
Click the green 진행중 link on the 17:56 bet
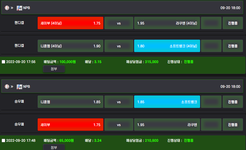(189, 62)
